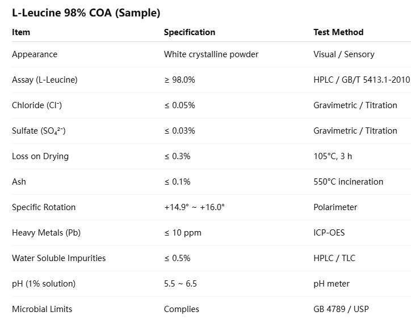Click the "≤ 10 ppm" heavy metals specification
The image size is (411, 333).
[x=183, y=233]
